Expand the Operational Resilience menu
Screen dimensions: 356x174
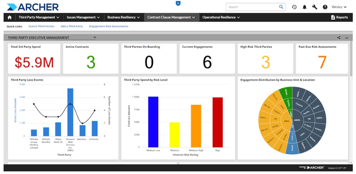pyautogui.click(x=221, y=17)
